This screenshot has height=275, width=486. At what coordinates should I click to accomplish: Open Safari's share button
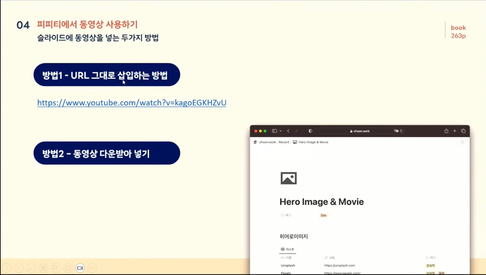(446, 131)
